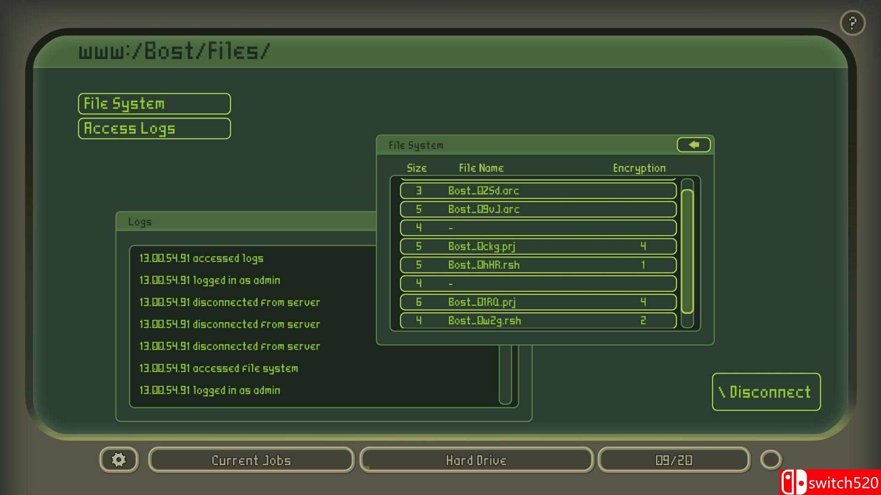
Task: Click the file list scrollbar thumb
Action: [x=687, y=251]
